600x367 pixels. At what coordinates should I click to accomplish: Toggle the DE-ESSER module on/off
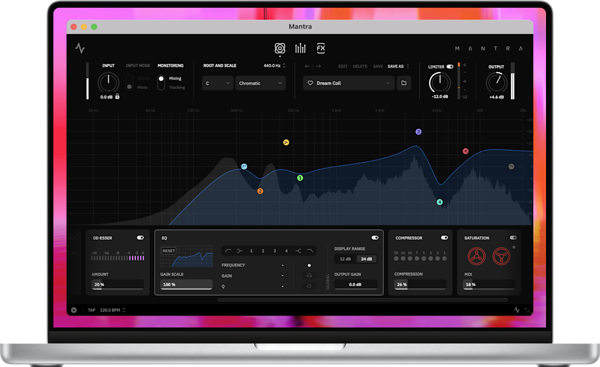(x=141, y=237)
